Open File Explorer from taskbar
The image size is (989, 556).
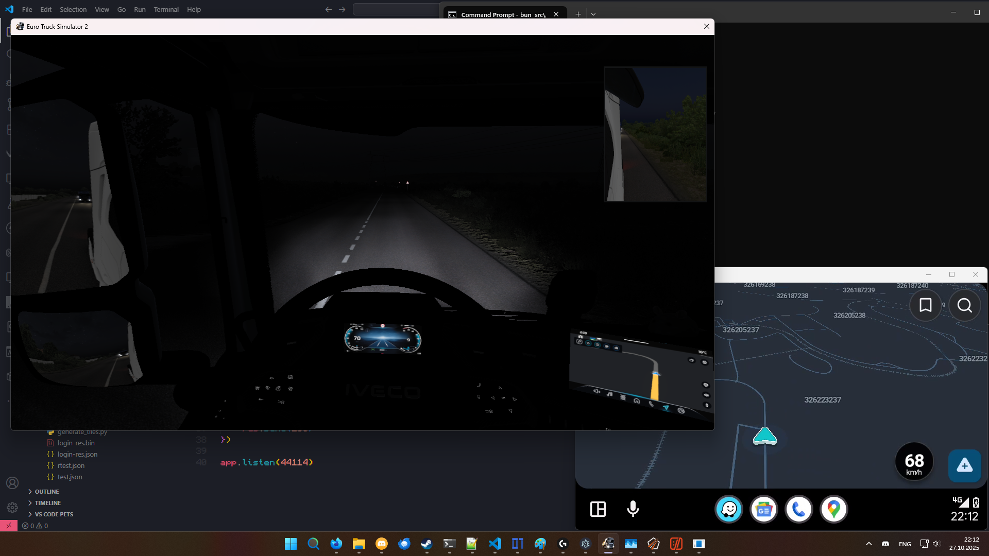click(359, 544)
